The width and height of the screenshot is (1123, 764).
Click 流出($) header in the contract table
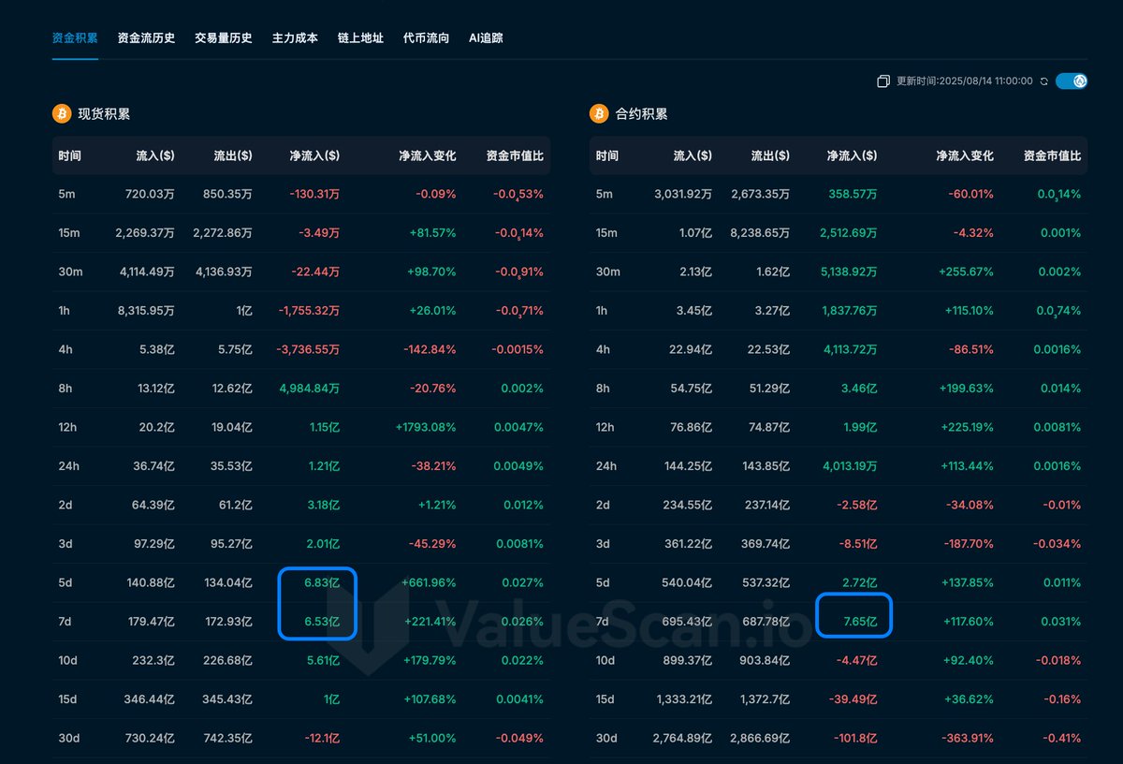770,156
